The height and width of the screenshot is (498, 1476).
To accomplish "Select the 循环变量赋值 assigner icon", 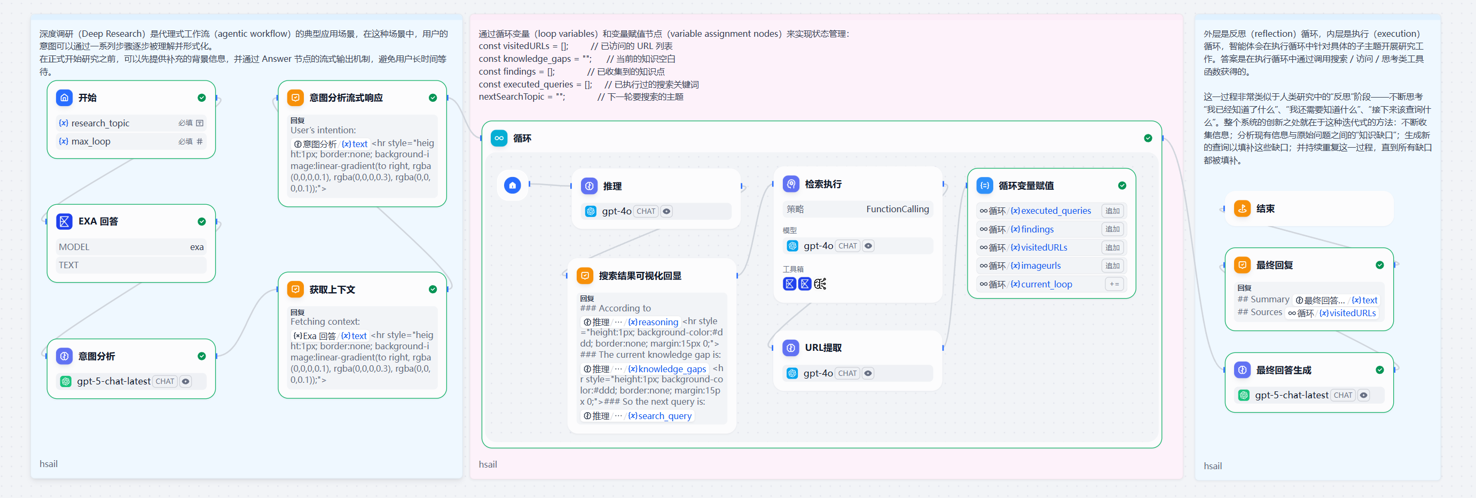I will [x=984, y=186].
